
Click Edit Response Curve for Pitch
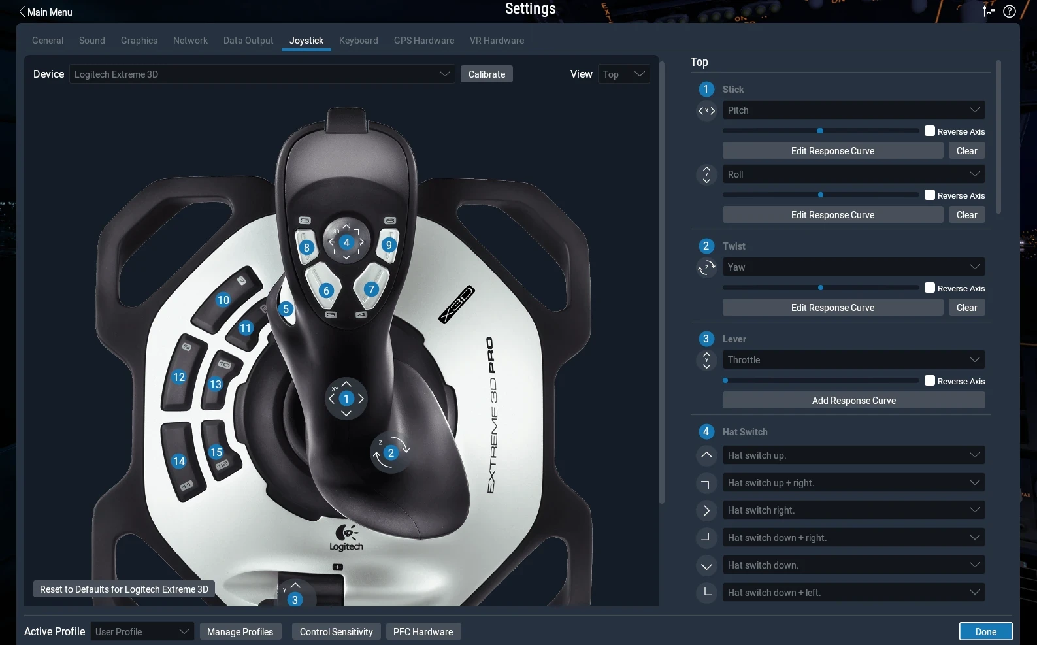(832, 150)
